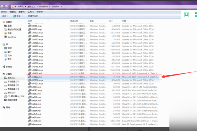Open the dropdown arrow next to 安装
The width and height of the screenshot is (197, 131).
(23, 16)
